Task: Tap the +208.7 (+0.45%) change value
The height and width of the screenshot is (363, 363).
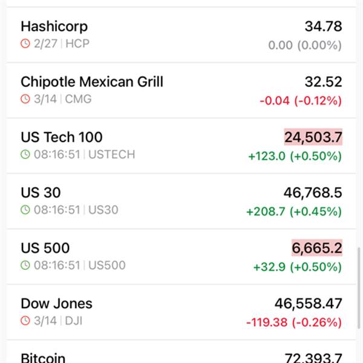Action: click(294, 212)
